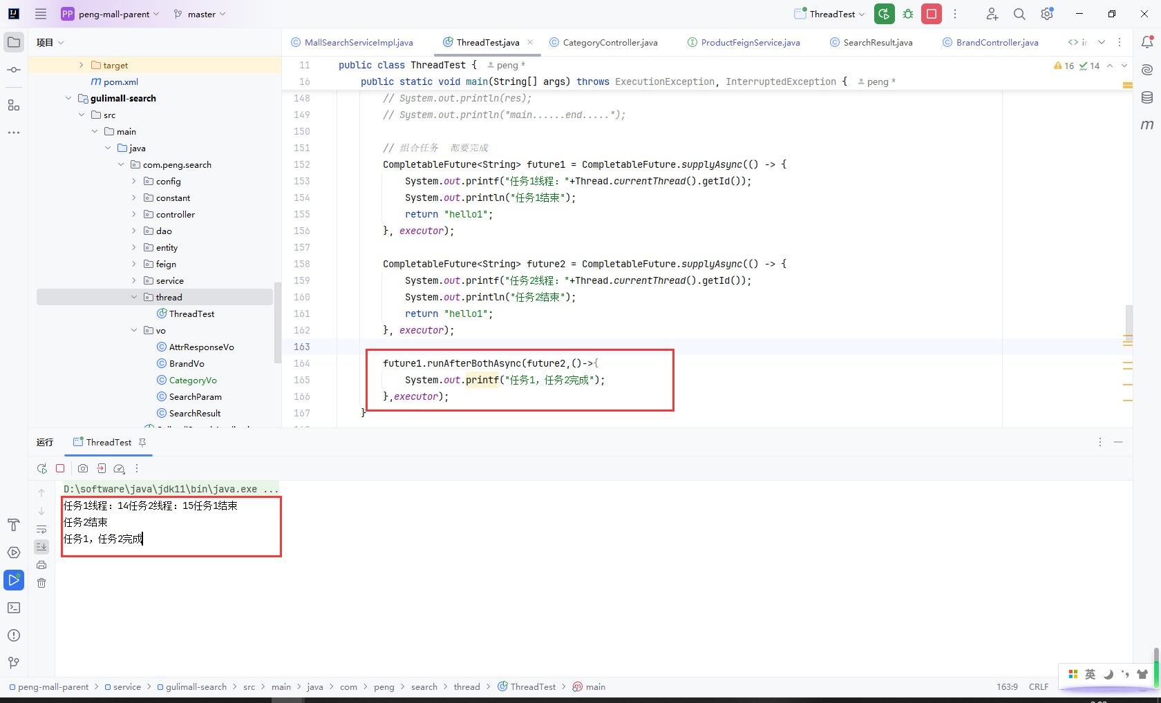Expand the target folder

82,65
